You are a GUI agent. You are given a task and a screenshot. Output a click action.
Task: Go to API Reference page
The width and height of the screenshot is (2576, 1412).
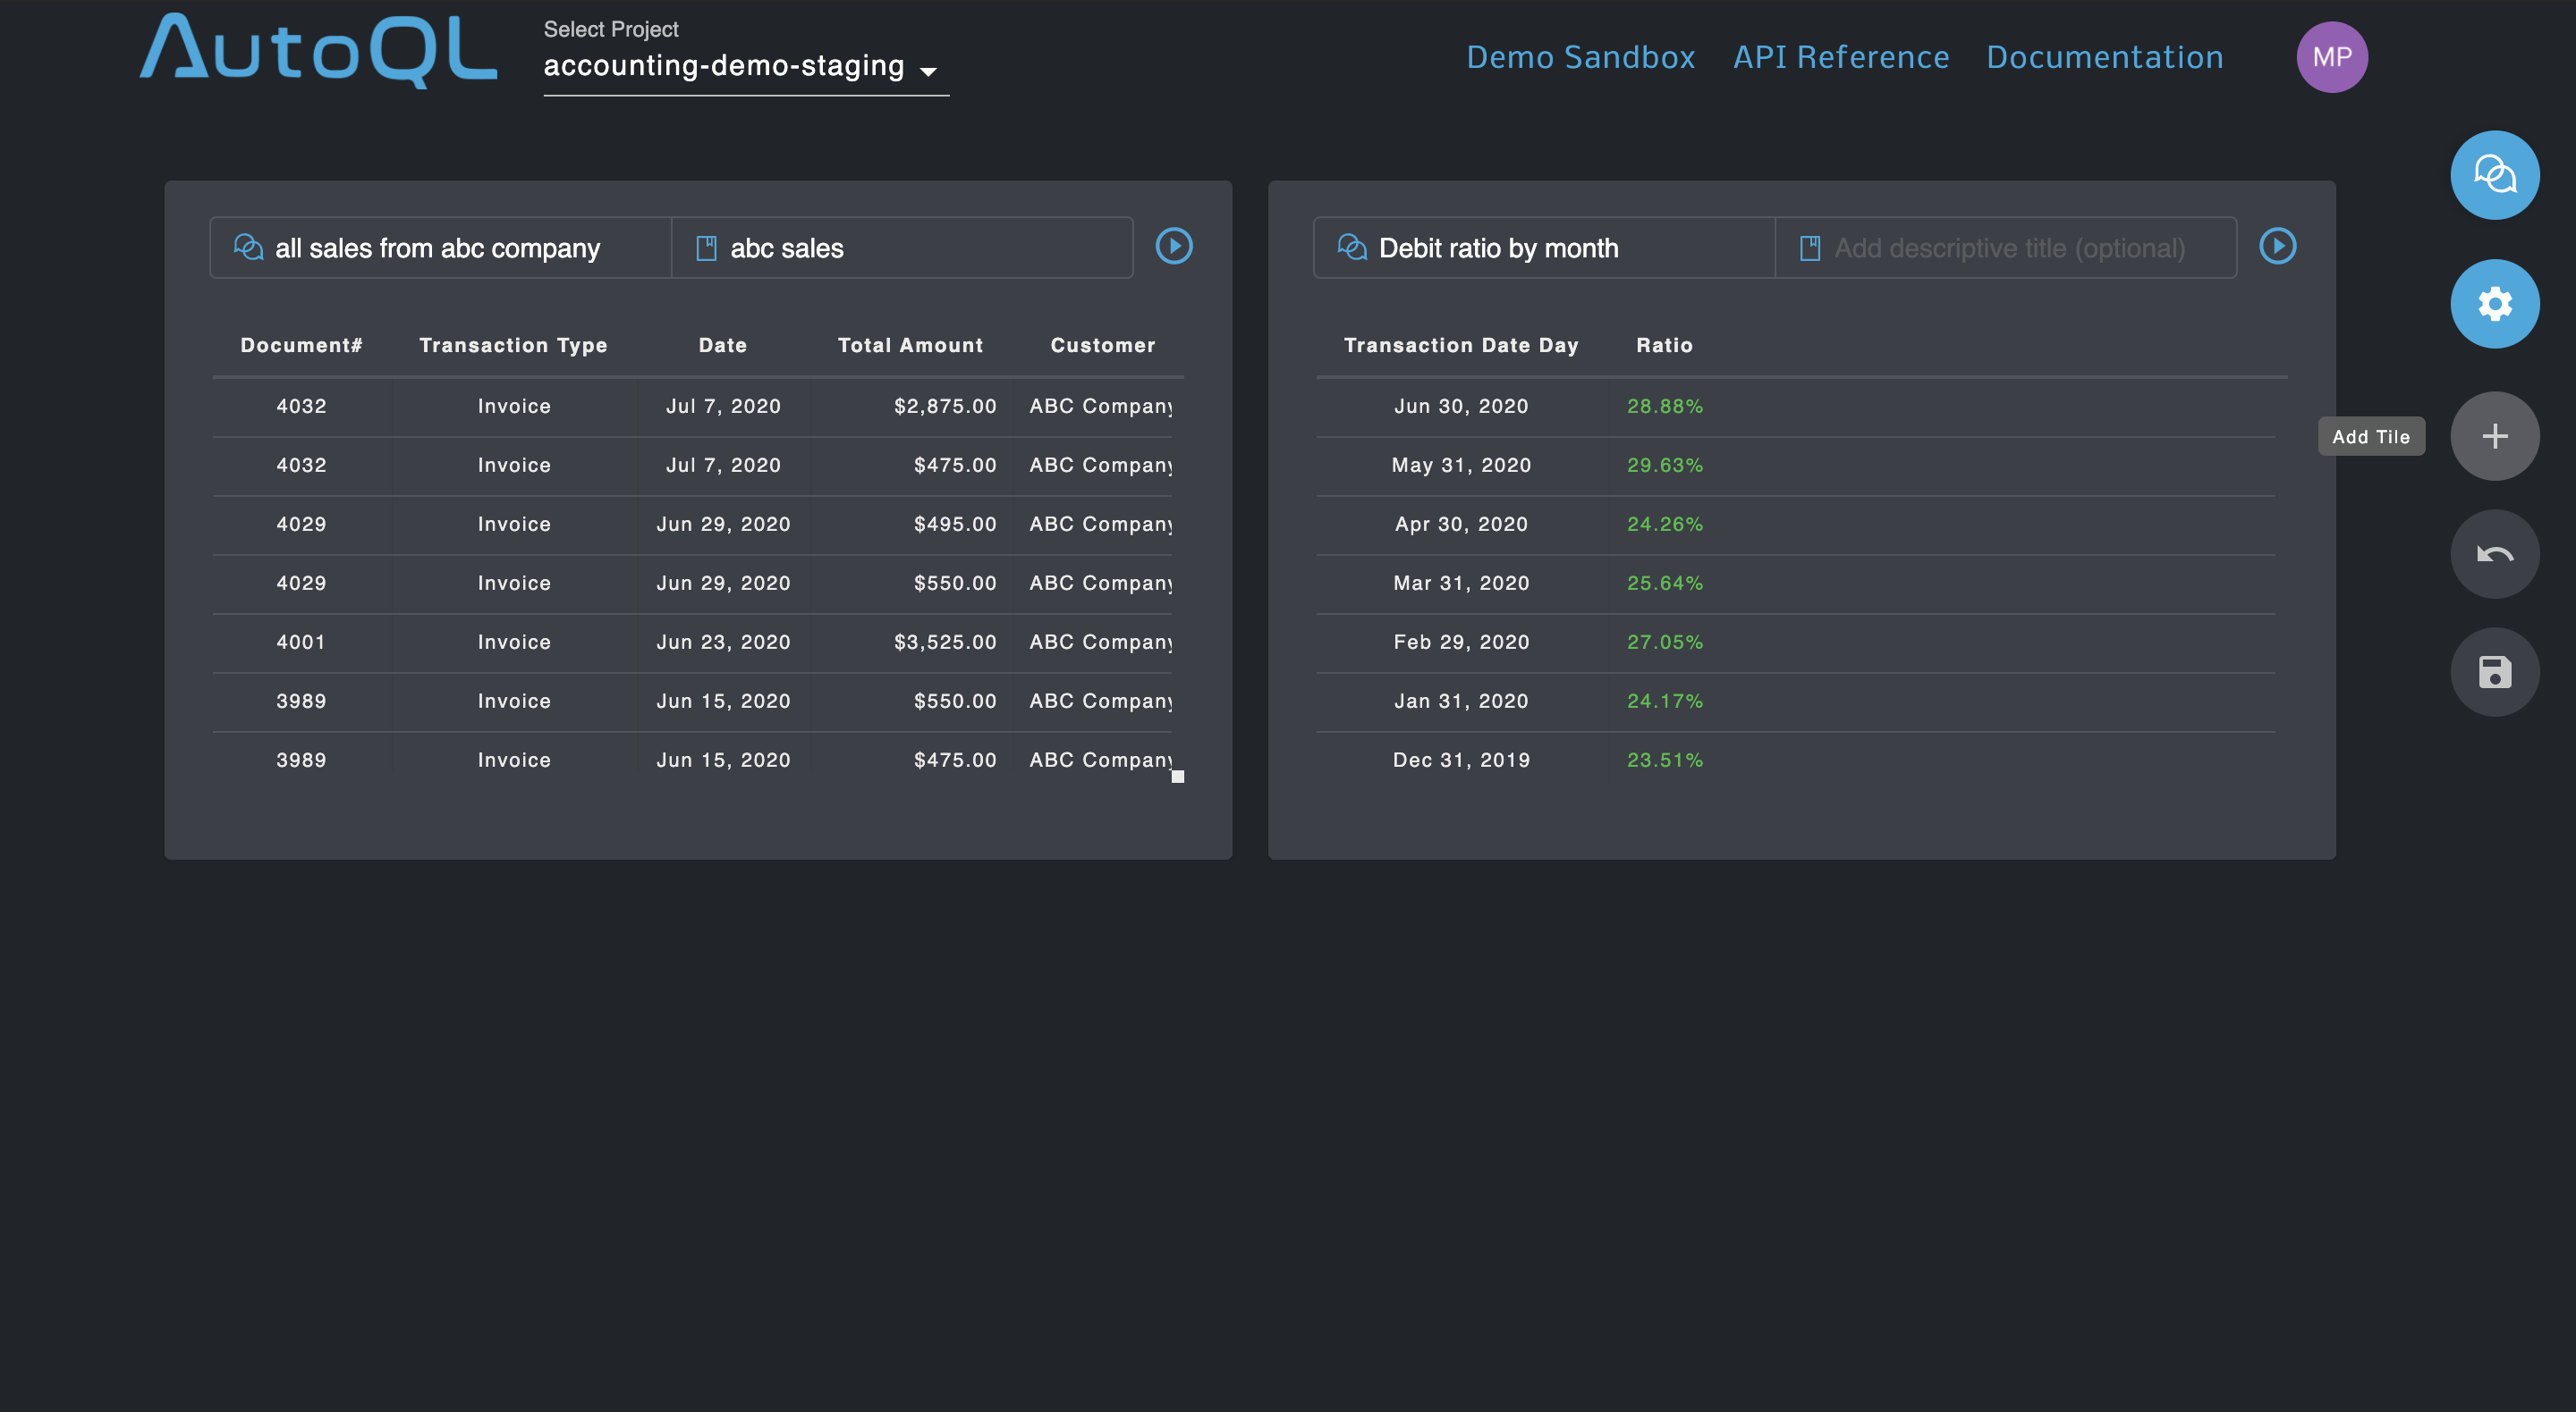pyautogui.click(x=1840, y=57)
